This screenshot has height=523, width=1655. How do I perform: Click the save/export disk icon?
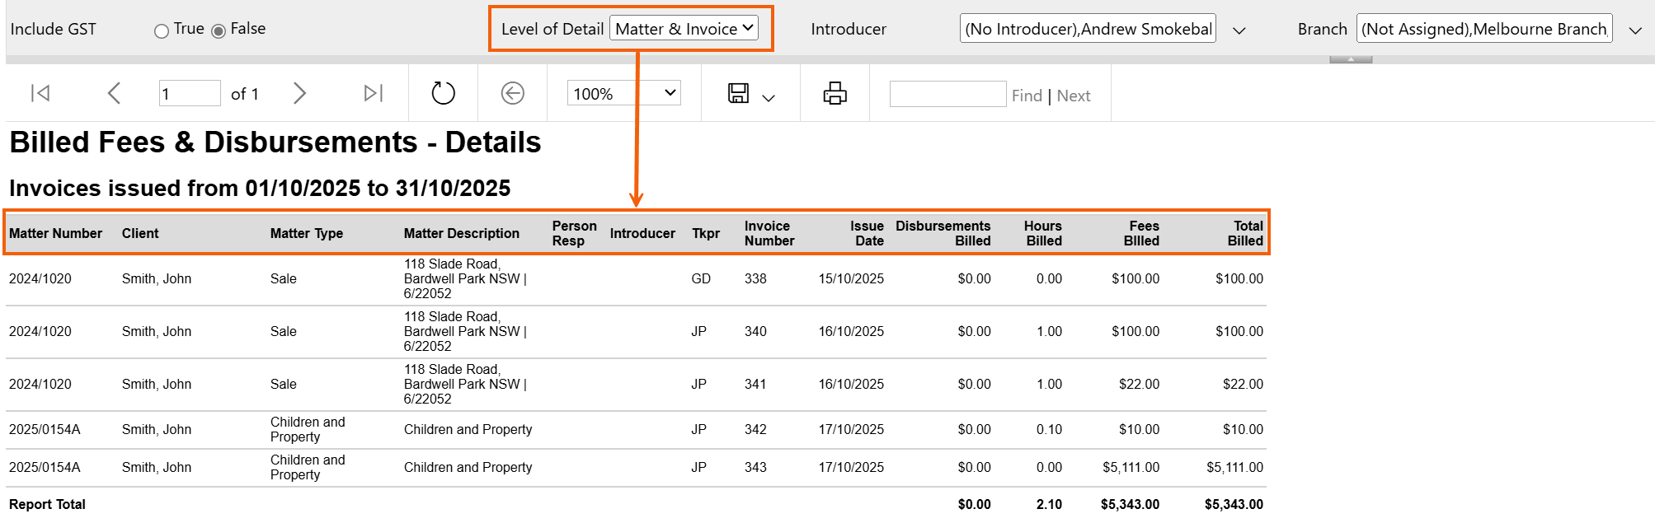[738, 94]
